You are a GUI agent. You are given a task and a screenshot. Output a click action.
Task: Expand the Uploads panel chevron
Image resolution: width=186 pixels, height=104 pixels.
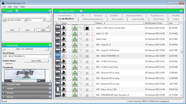[x=50, y=88]
